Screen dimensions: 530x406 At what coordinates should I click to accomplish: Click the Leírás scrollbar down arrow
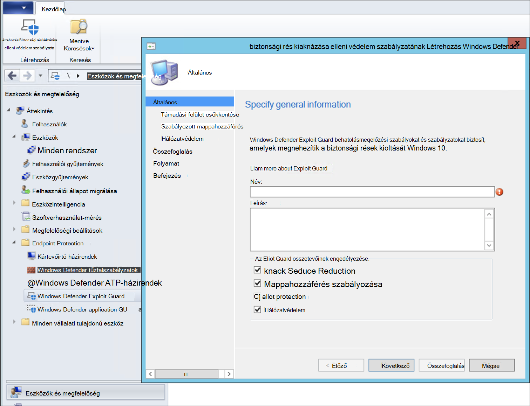tap(489, 245)
